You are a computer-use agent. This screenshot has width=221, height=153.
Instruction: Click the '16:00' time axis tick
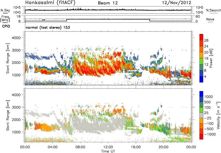click(136, 147)
